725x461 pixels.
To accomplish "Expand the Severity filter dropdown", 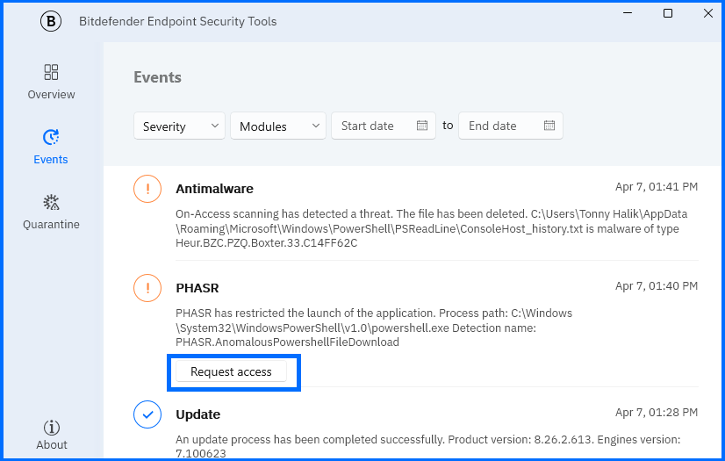I will [179, 126].
